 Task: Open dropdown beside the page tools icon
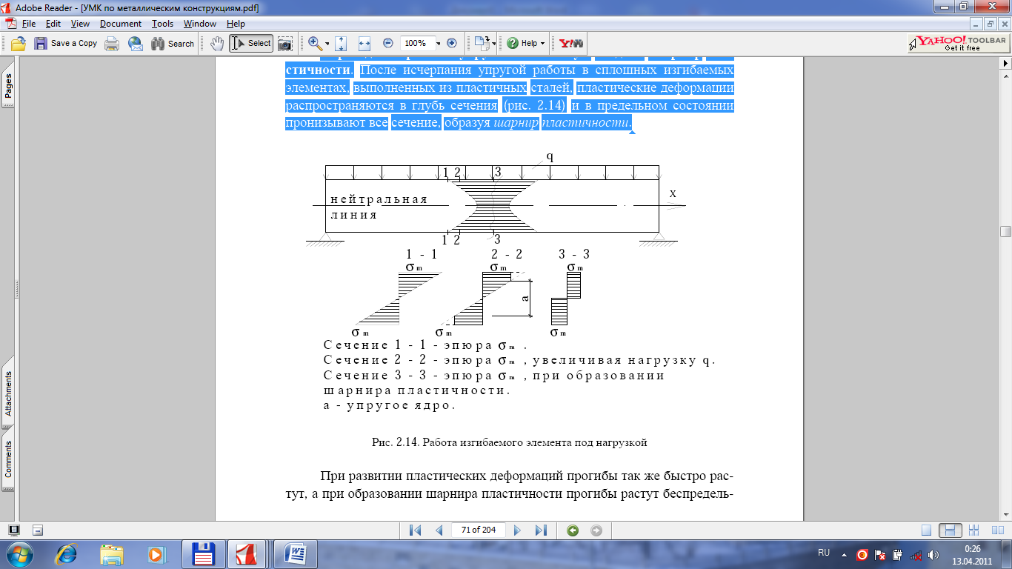pyautogui.click(x=494, y=44)
